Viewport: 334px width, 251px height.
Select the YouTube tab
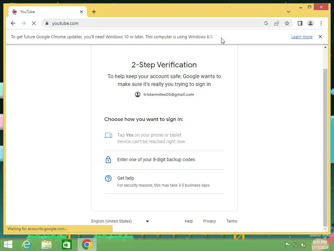coord(47,12)
